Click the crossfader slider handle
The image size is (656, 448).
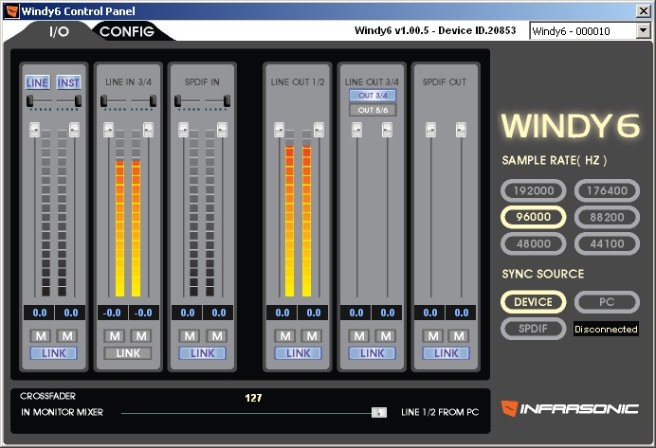pyautogui.click(x=379, y=412)
